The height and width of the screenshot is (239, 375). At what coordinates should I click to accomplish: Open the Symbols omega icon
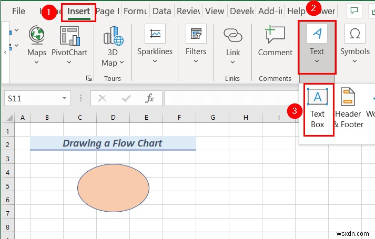click(355, 34)
